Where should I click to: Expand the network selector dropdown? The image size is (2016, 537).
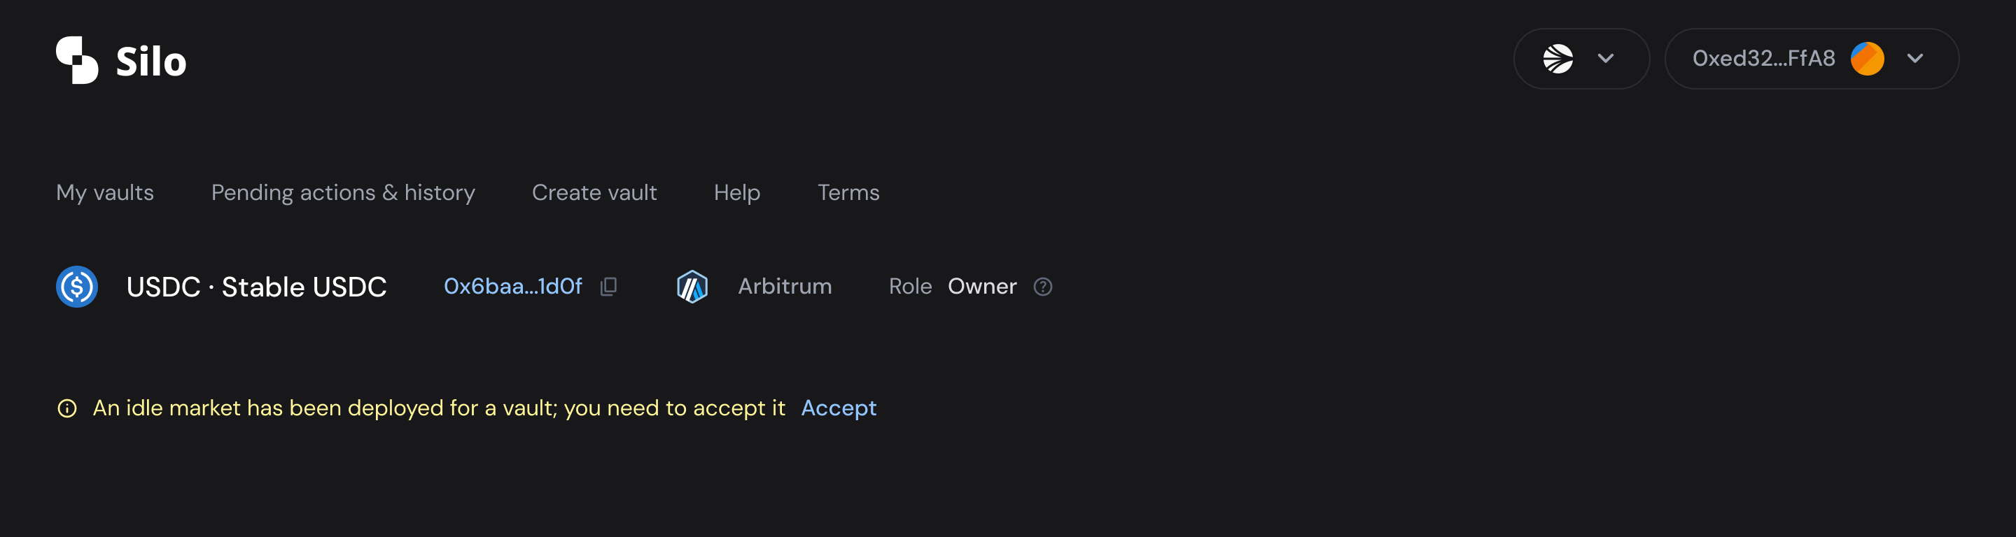pyautogui.click(x=1606, y=58)
